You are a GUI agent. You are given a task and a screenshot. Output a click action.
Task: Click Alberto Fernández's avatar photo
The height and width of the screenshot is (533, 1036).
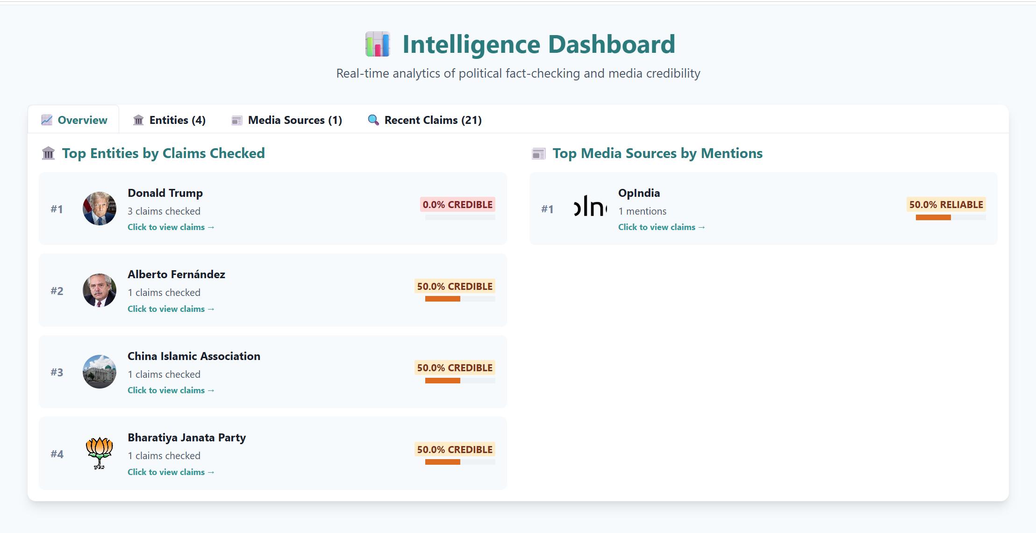pos(100,290)
